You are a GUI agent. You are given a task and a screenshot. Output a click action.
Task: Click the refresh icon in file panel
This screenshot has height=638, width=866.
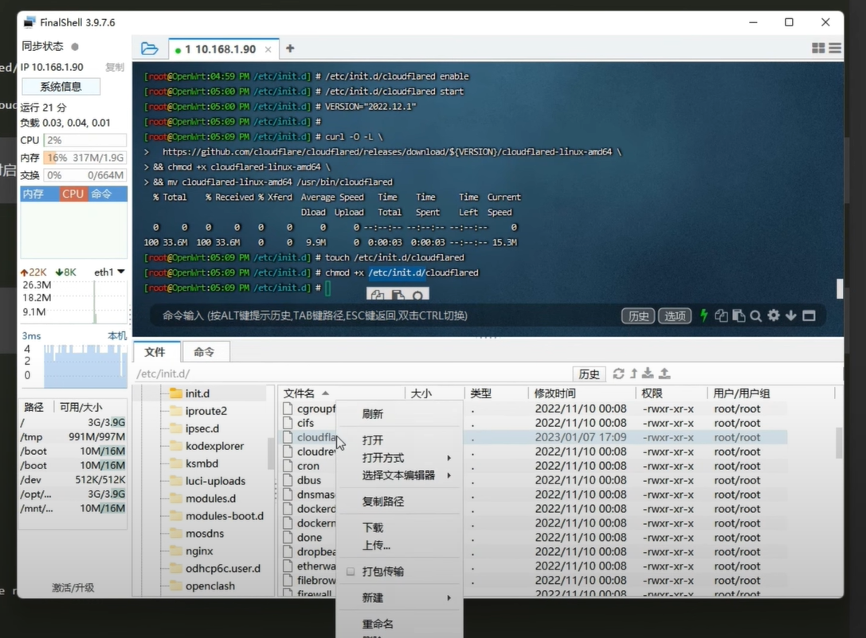(x=618, y=374)
